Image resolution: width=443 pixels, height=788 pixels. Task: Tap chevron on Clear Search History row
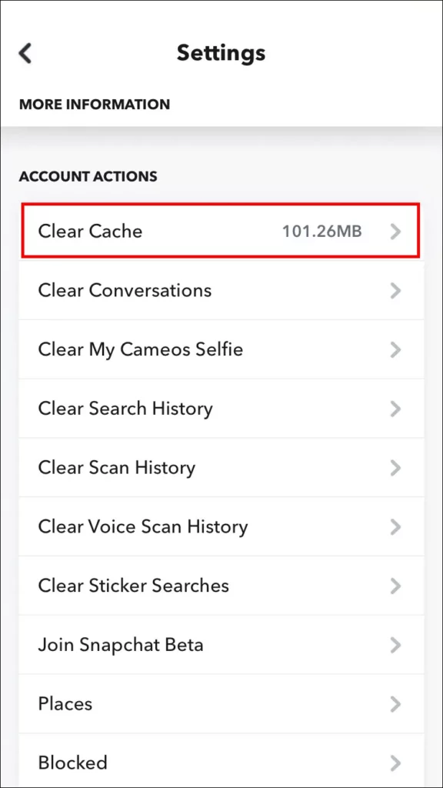click(x=396, y=409)
